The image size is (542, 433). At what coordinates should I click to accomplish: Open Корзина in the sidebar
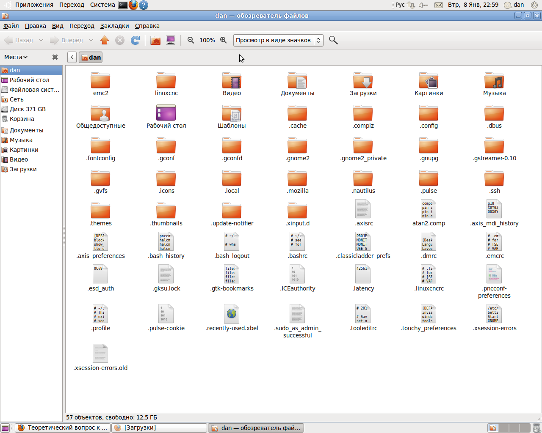[31, 119]
